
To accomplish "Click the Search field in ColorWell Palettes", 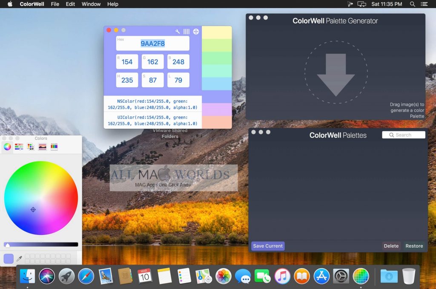I will 404,135.
